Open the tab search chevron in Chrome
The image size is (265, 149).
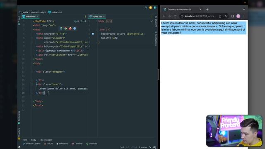click(244, 10)
